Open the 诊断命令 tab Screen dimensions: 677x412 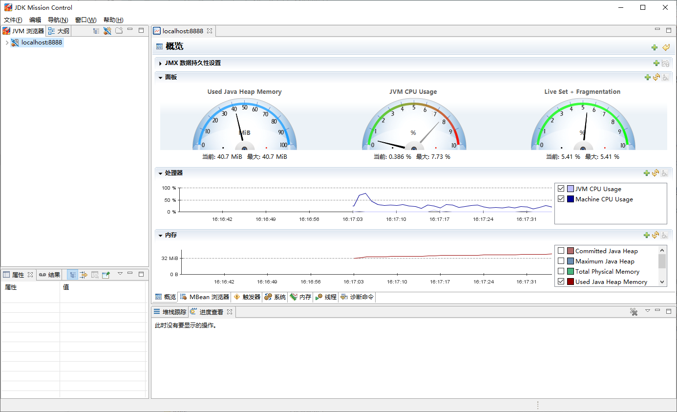pos(357,297)
